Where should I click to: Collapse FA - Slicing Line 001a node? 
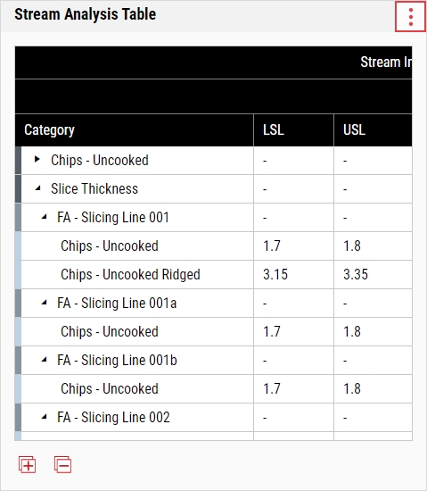44,303
